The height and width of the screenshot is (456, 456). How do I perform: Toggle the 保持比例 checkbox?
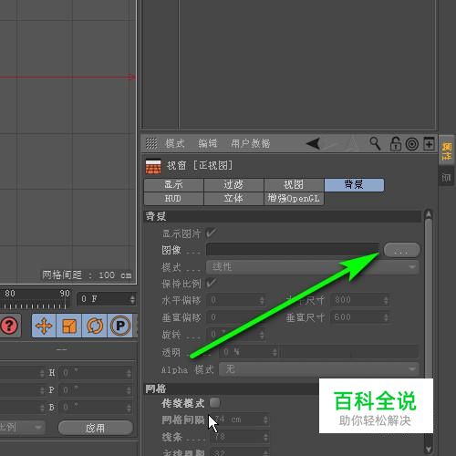tap(211, 284)
